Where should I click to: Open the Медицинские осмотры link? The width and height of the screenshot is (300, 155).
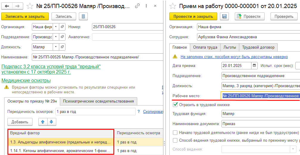[26, 80]
